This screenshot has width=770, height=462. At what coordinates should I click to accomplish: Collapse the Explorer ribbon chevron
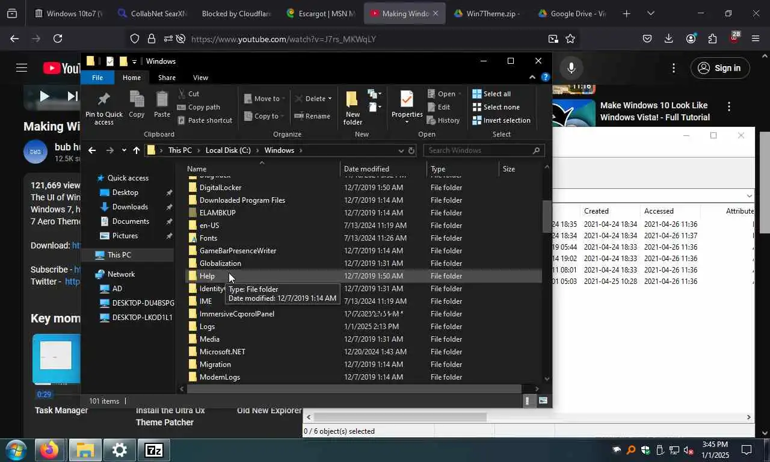(x=532, y=78)
